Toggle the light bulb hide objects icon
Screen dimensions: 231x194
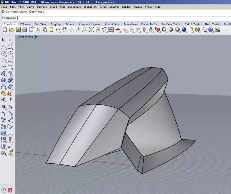click(144, 29)
